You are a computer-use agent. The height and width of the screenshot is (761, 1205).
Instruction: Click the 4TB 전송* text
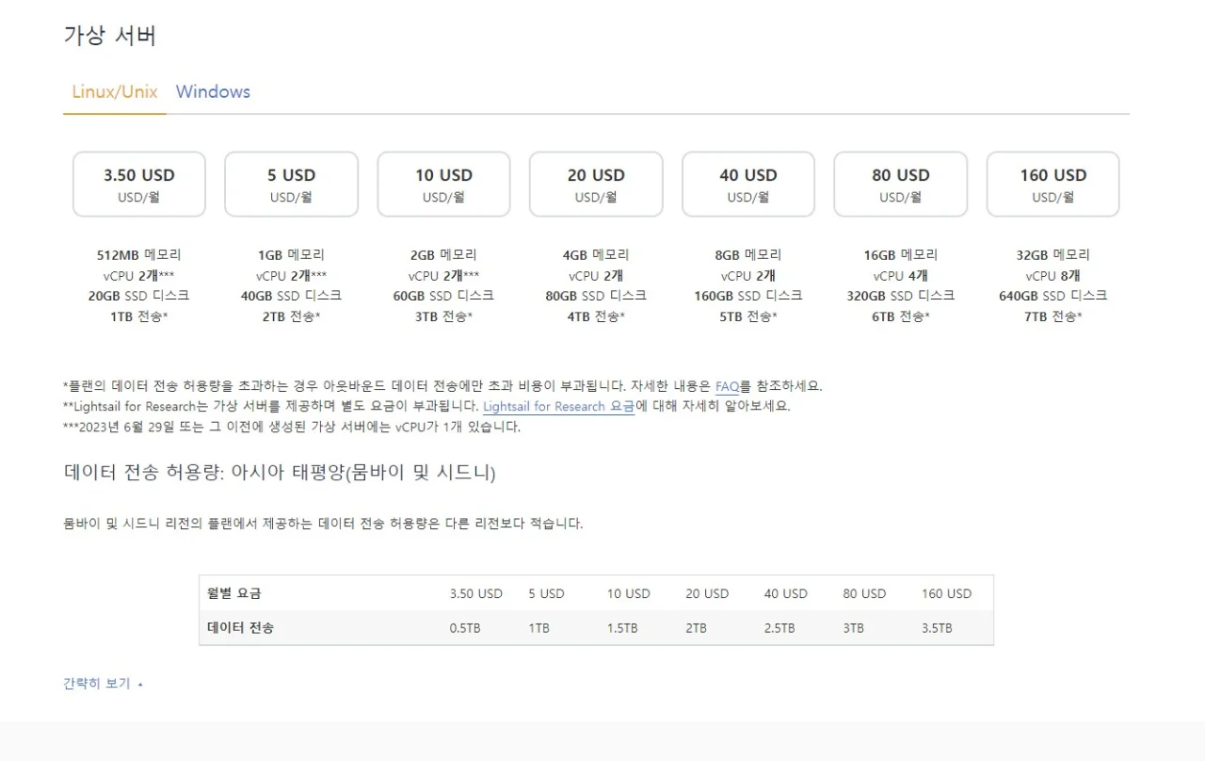tap(596, 316)
